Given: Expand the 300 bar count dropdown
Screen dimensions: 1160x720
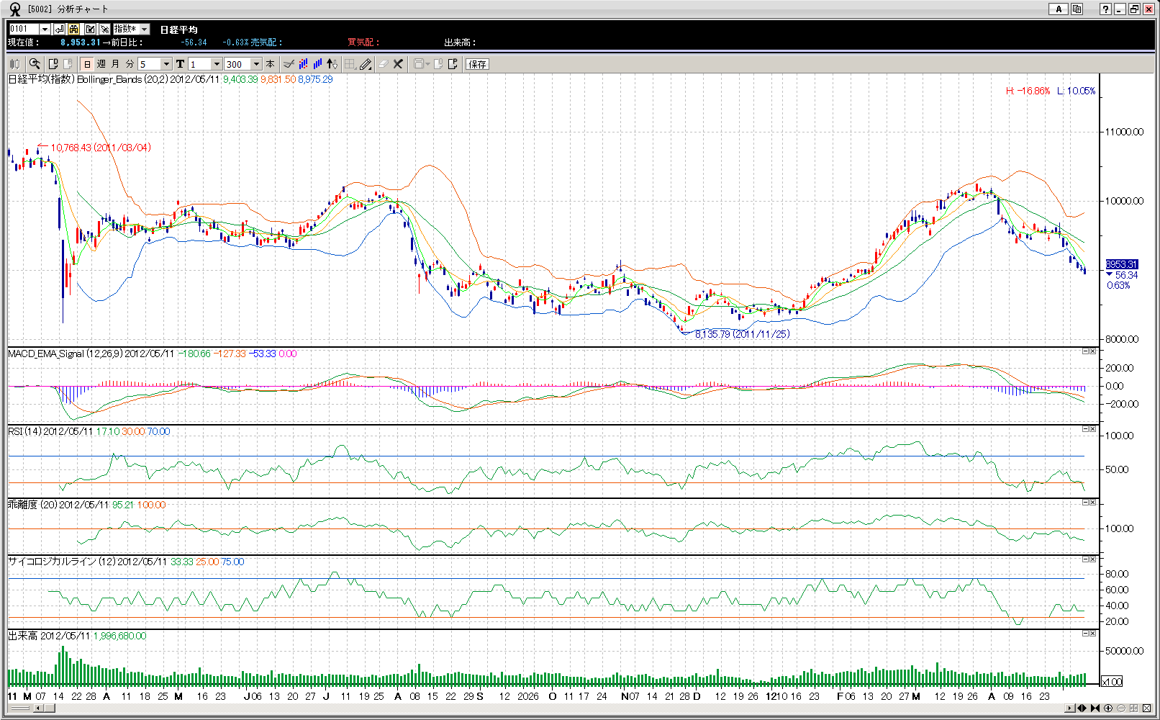Looking at the screenshot, I should pyautogui.click(x=256, y=64).
